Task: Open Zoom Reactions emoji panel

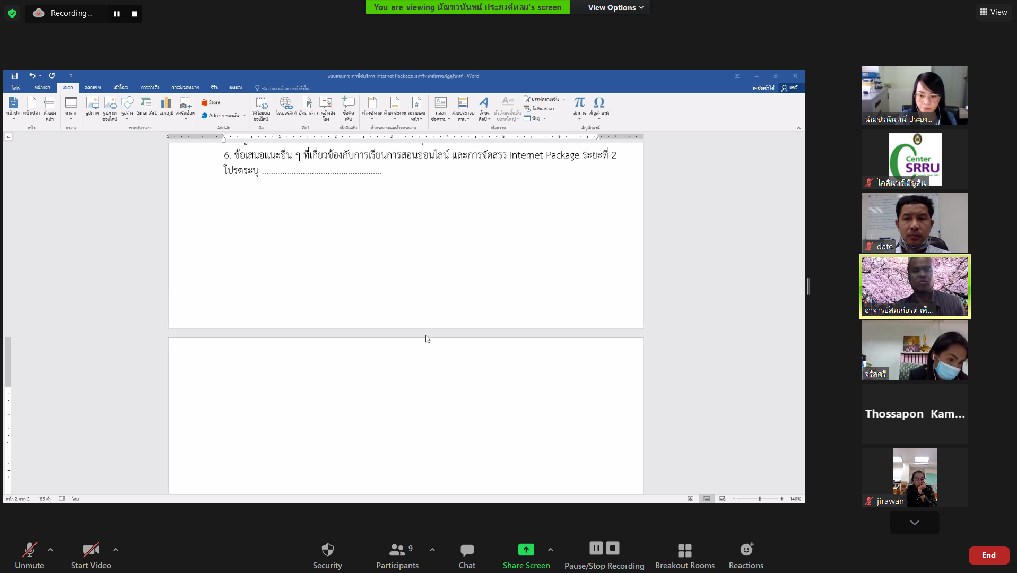Action: pyautogui.click(x=746, y=555)
